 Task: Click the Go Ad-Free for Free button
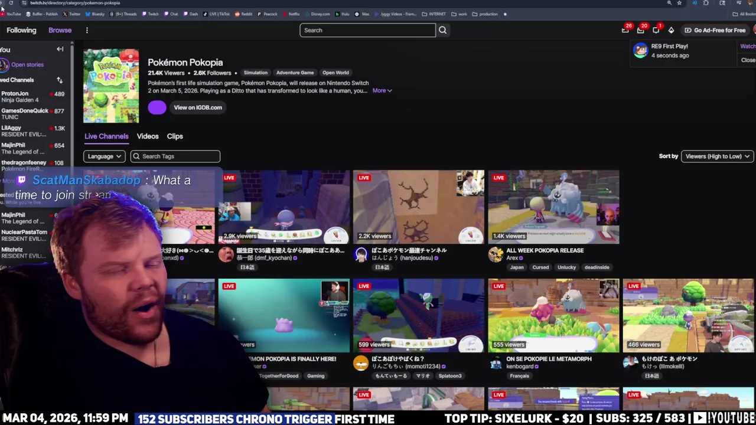coord(715,30)
